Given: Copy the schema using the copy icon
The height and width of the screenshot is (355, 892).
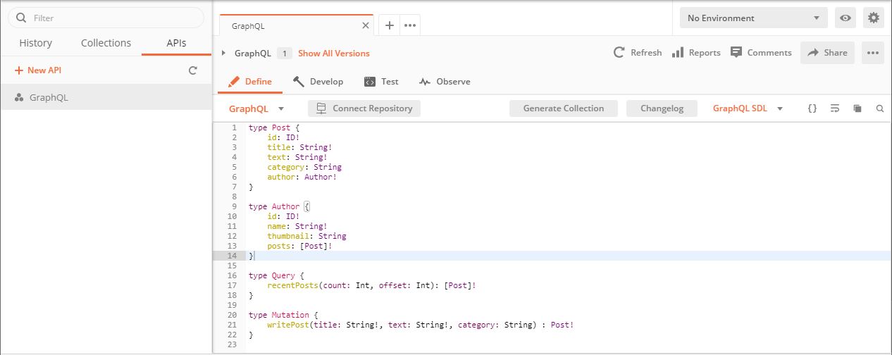Looking at the screenshot, I should 857,108.
